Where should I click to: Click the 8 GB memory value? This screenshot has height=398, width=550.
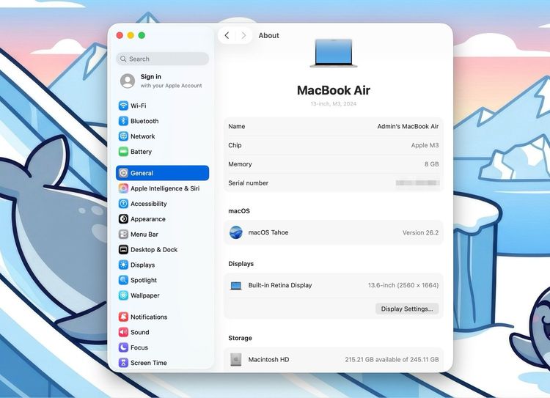431,164
